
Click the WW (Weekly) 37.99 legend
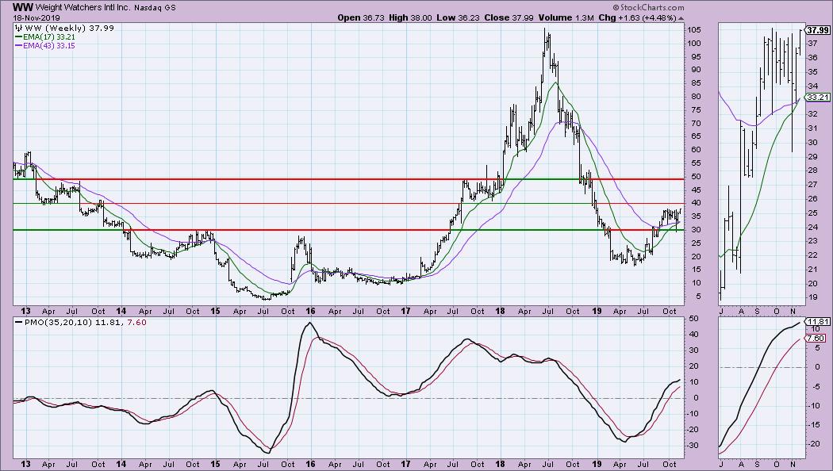click(x=64, y=28)
